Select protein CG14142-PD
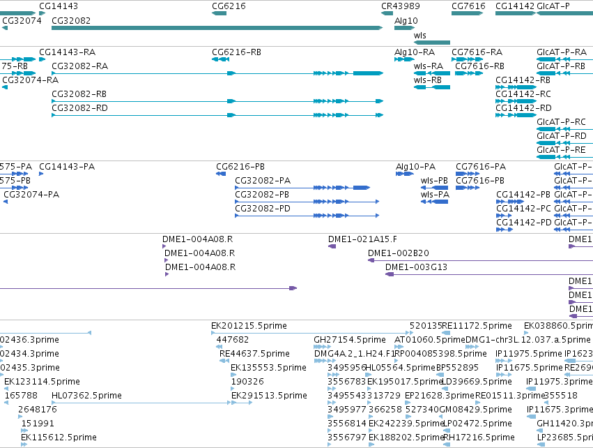Screen dimensions: 593x448 [505, 230]
